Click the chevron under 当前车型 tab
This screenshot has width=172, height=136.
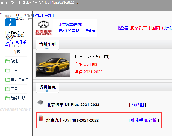tap(47, 48)
